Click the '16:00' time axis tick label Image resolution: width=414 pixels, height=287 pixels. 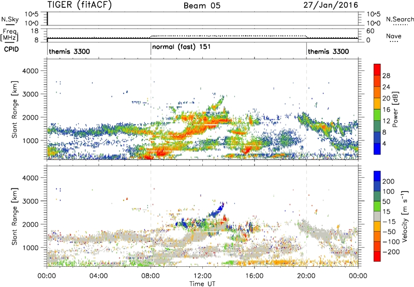point(254,276)
